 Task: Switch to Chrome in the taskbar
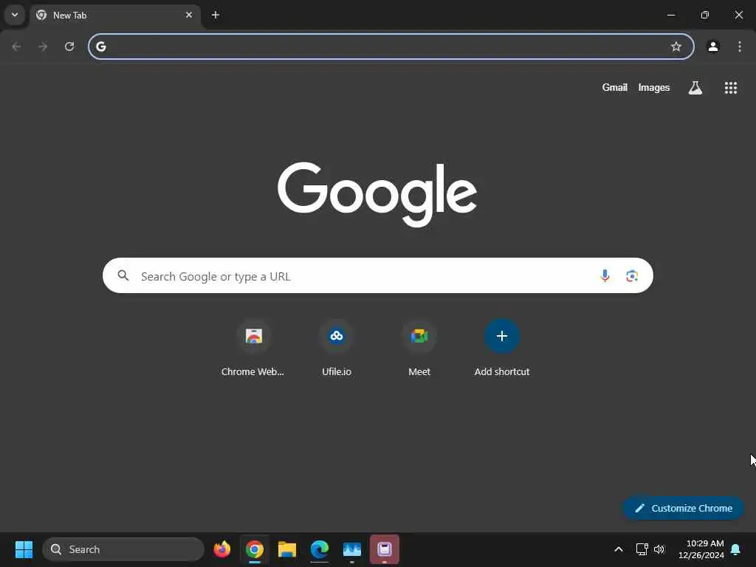255,549
